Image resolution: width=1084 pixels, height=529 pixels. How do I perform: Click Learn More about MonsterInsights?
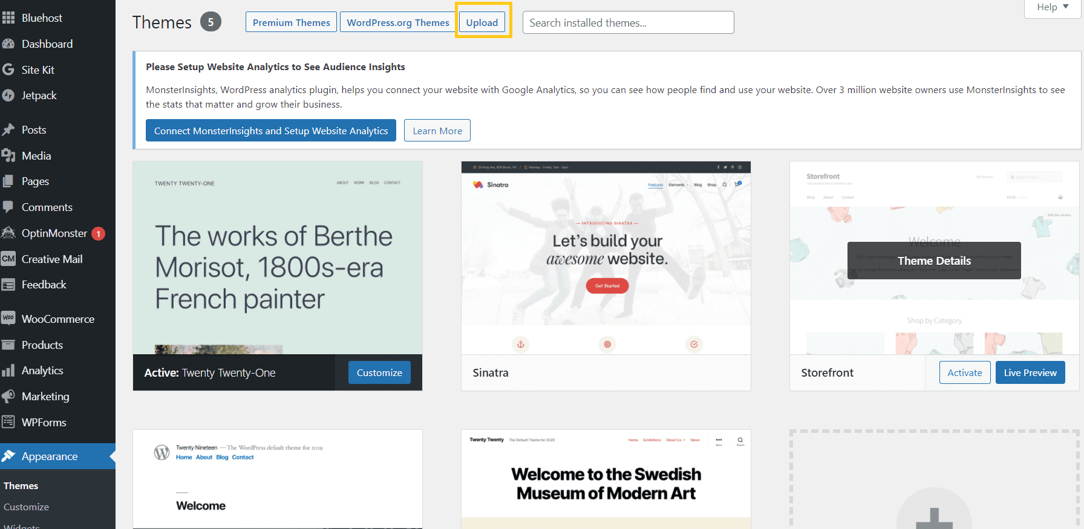437,131
